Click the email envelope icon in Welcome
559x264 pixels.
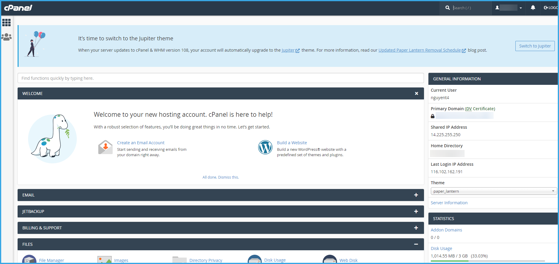[x=105, y=147]
